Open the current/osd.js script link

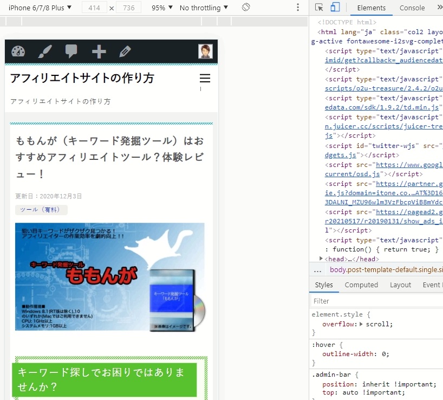(x=353, y=174)
